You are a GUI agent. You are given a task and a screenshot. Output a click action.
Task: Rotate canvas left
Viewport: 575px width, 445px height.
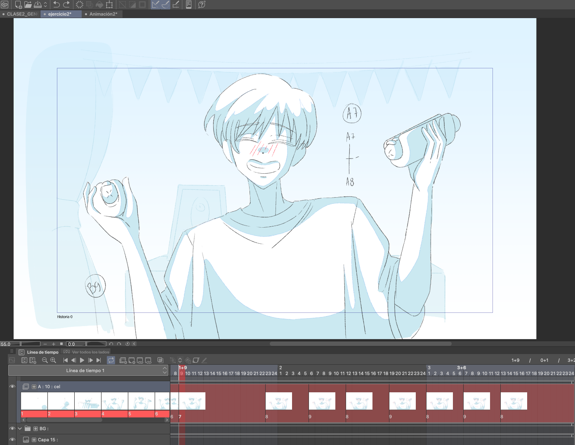click(111, 344)
